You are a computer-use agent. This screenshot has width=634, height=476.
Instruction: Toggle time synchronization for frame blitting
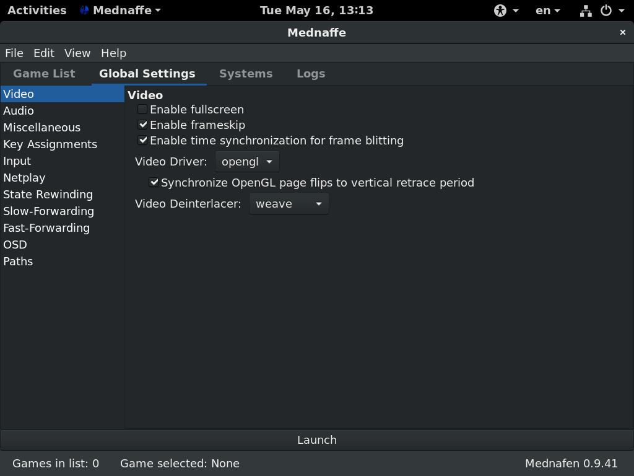pos(142,141)
